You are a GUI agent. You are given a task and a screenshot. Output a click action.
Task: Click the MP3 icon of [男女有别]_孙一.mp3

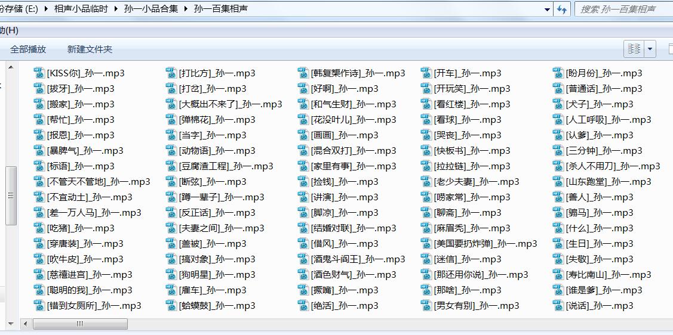click(x=426, y=305)
